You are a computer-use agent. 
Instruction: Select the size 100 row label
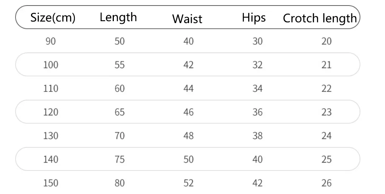click(51, 65)
